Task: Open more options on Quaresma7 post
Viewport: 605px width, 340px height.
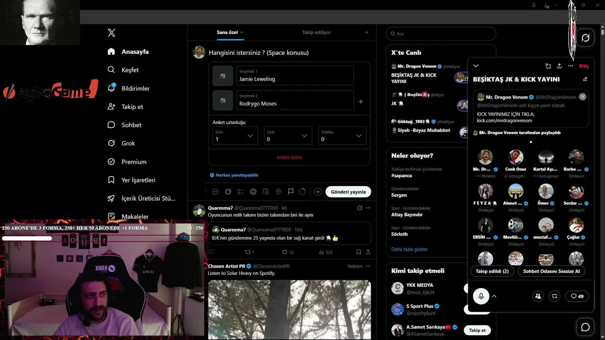Action: (x=368, y=208)
